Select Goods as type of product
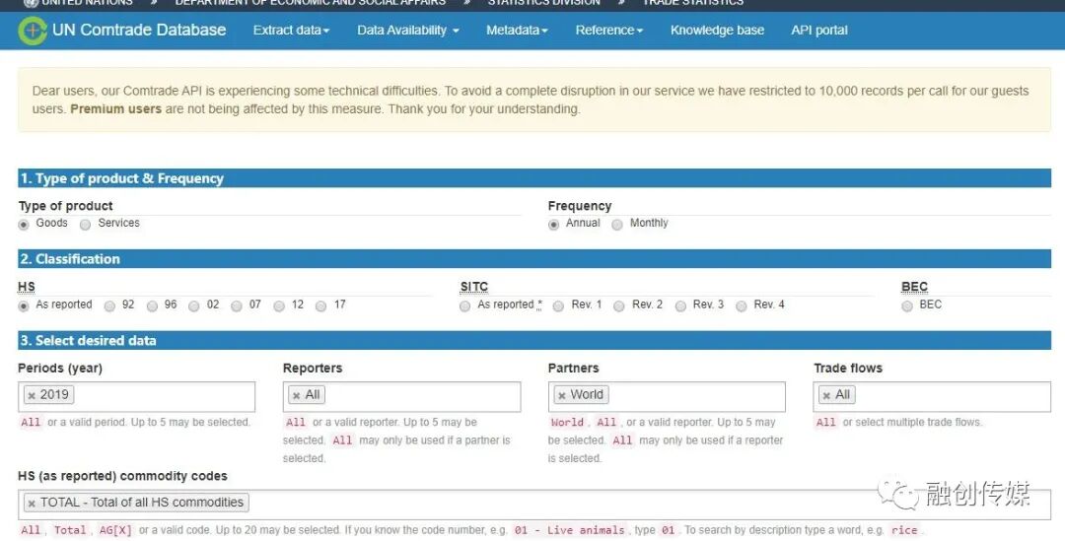 click(24, 225)
